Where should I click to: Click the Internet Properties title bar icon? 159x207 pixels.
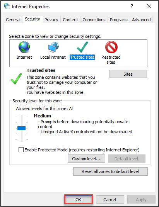point(7,6)
